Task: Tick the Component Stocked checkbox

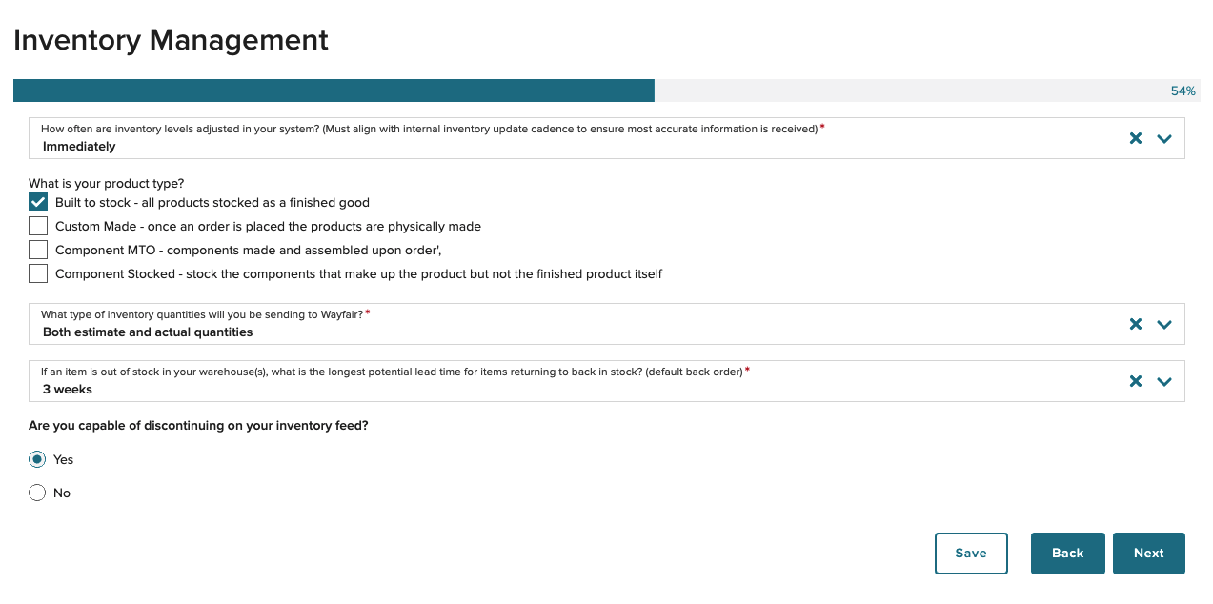Action: tap(38, 273)
